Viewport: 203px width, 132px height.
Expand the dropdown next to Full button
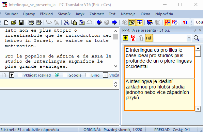click(189, 38)
